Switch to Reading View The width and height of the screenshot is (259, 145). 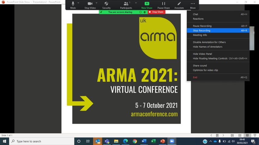click(x=247, y=135)
